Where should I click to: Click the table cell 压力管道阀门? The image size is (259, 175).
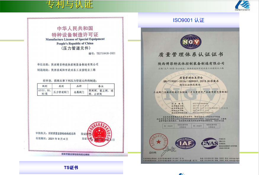coord(61,92)
